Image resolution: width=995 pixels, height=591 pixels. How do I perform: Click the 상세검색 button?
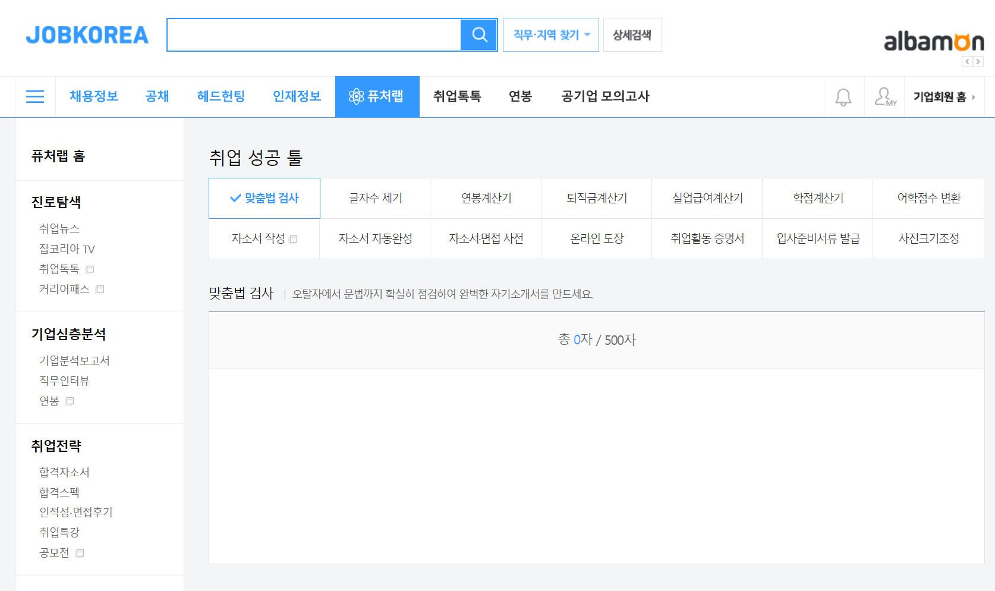coord(632,35)
